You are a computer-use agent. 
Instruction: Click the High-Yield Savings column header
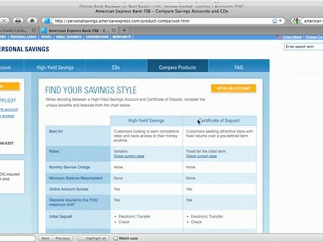146,121
